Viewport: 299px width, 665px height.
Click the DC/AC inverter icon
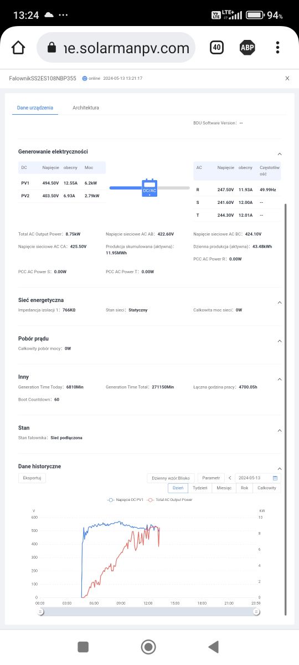coord(149,188)
